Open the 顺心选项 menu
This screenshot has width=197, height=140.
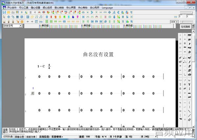(47, 8)
